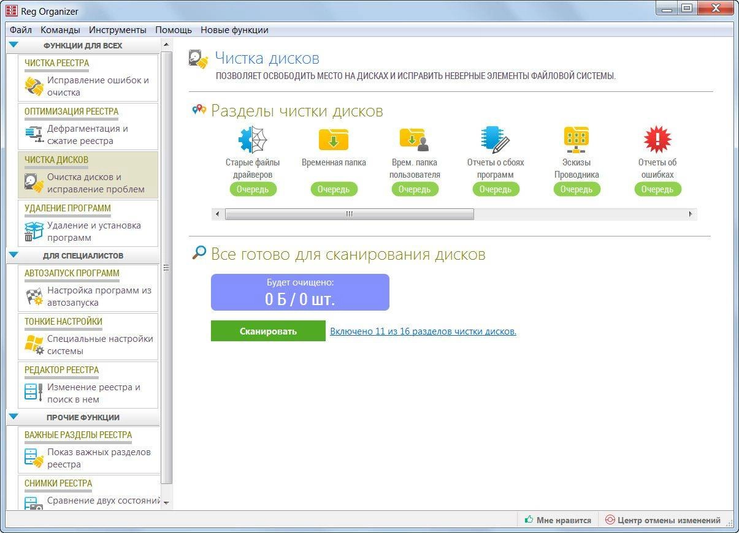Image resolution: width=739 pixels, height=533 pixels.
Task: Click the registry cleaning broom icon
Action: point(34,86)
